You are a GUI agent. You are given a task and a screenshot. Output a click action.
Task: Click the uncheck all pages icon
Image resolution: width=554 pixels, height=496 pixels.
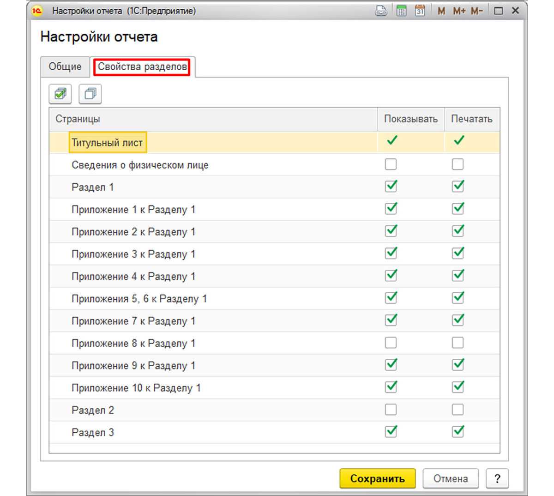pyautogui.click(x=90, y=94)
